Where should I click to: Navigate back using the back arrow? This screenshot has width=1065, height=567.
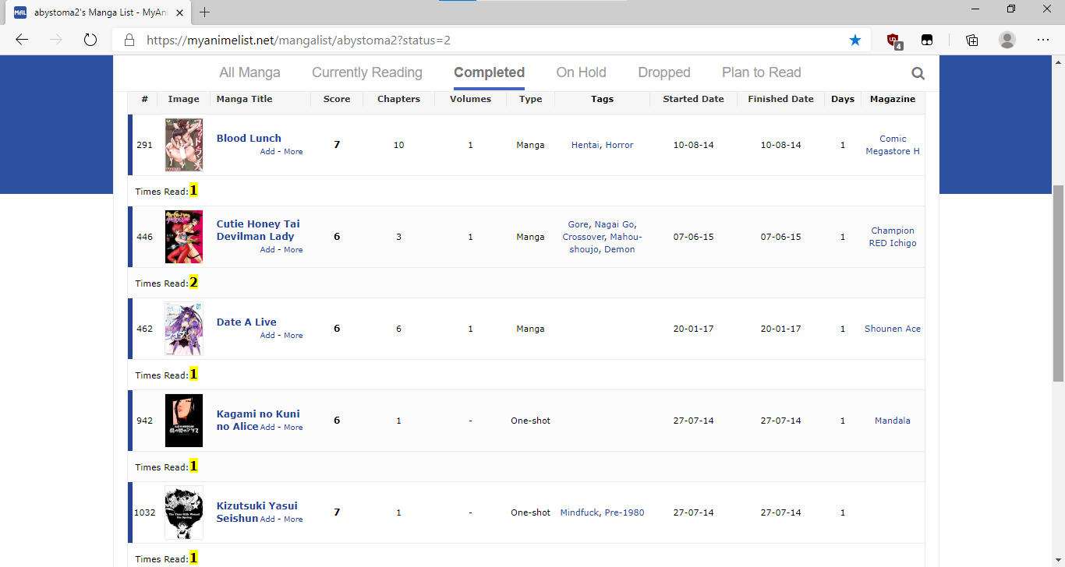point(21,39)
